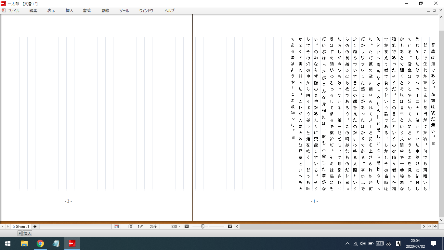Viewport: 444px width, 250px height.
Task: Click the vertical scrollbar thumb
Action: 441,124
